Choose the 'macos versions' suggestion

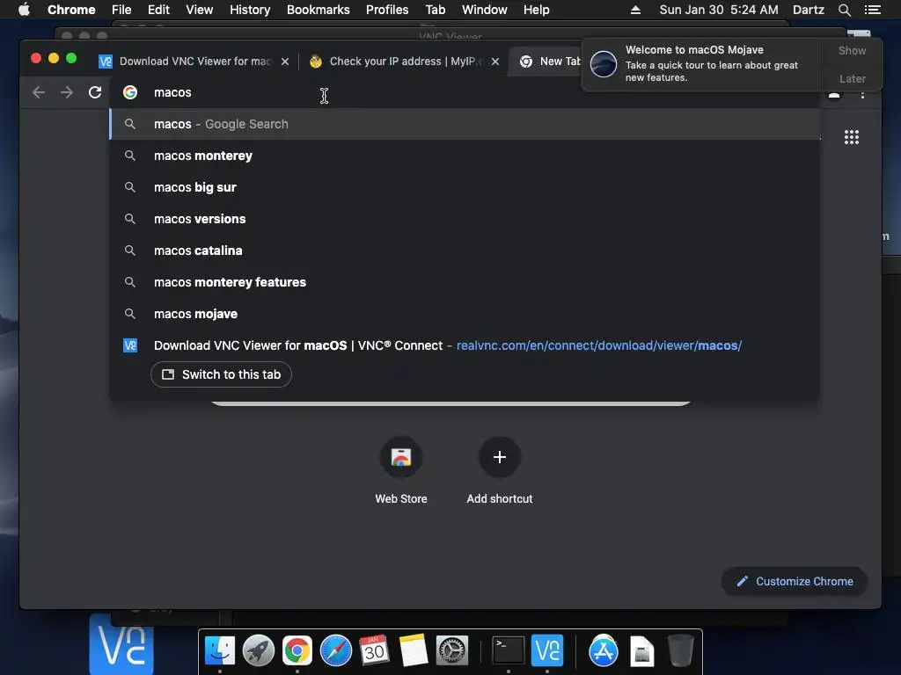click(x=465, y=219)
